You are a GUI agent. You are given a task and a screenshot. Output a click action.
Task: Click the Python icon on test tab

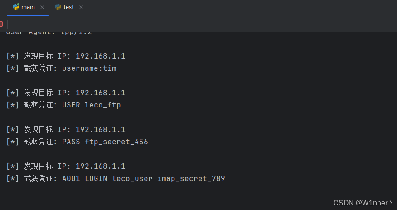tap(58, 7)
